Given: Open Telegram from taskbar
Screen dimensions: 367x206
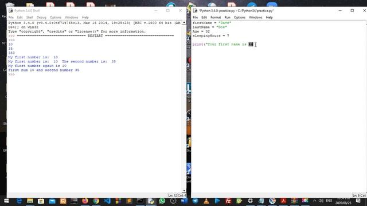Looking at the screenshot, I should pos(195,201).
